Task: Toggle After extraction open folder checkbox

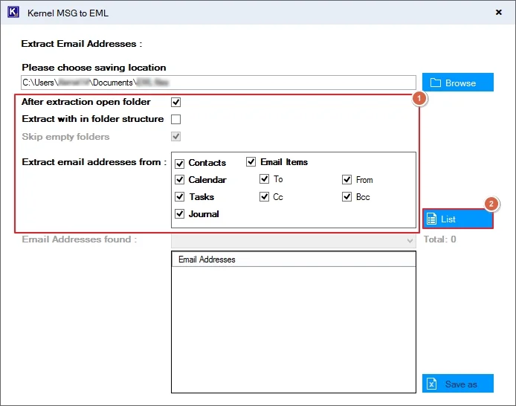Action: point(176,102)
